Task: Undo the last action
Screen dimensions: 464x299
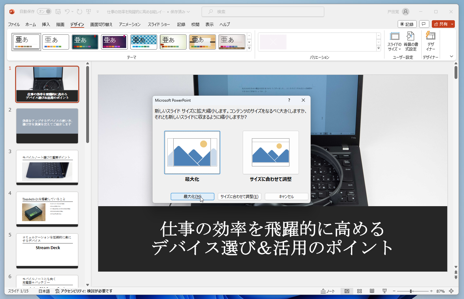Action: (x=67, y=12)
